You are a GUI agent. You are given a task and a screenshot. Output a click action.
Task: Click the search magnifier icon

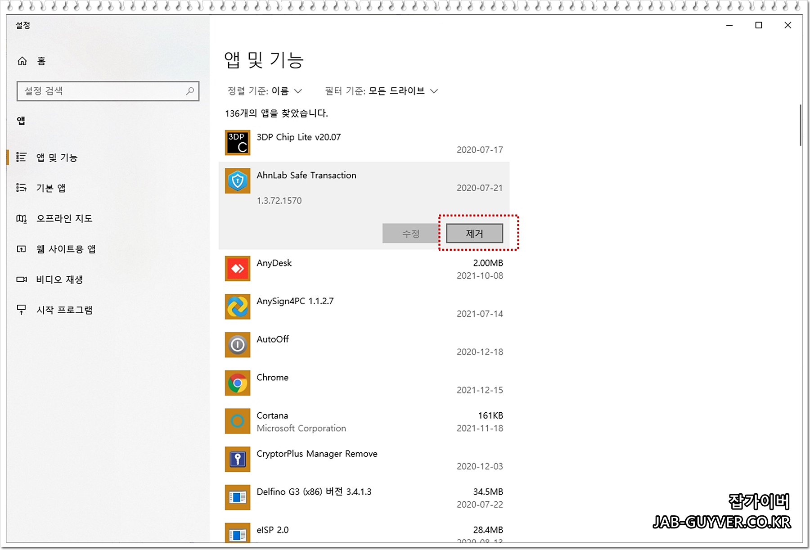click(190, 91)
